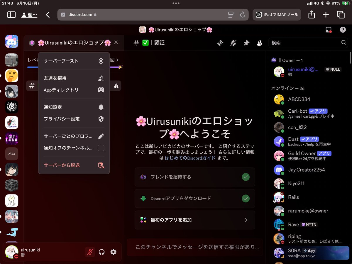This screenshot has width=352, height=264.
Task: Check the 通知オフのチャンネル checkbox
Action: coord(101,148)
